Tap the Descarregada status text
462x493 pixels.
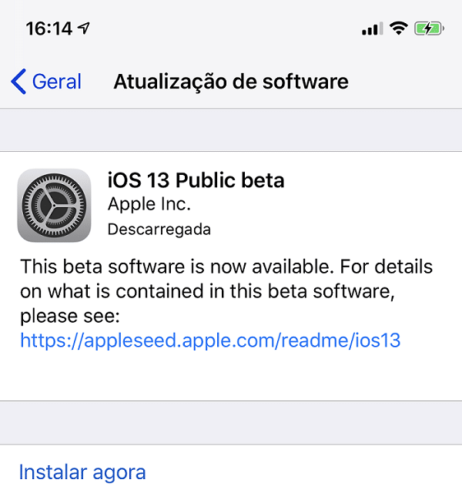pos(159,230)
